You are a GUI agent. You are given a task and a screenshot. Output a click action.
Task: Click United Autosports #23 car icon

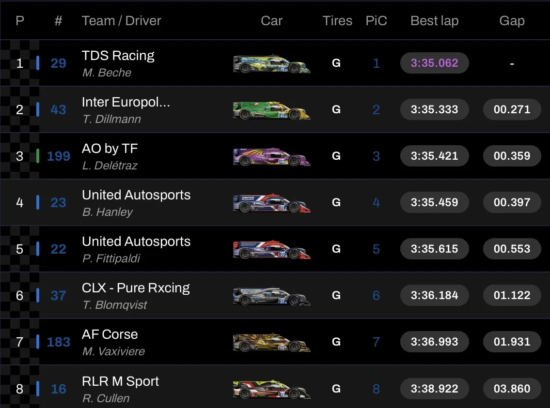[271, 203]
